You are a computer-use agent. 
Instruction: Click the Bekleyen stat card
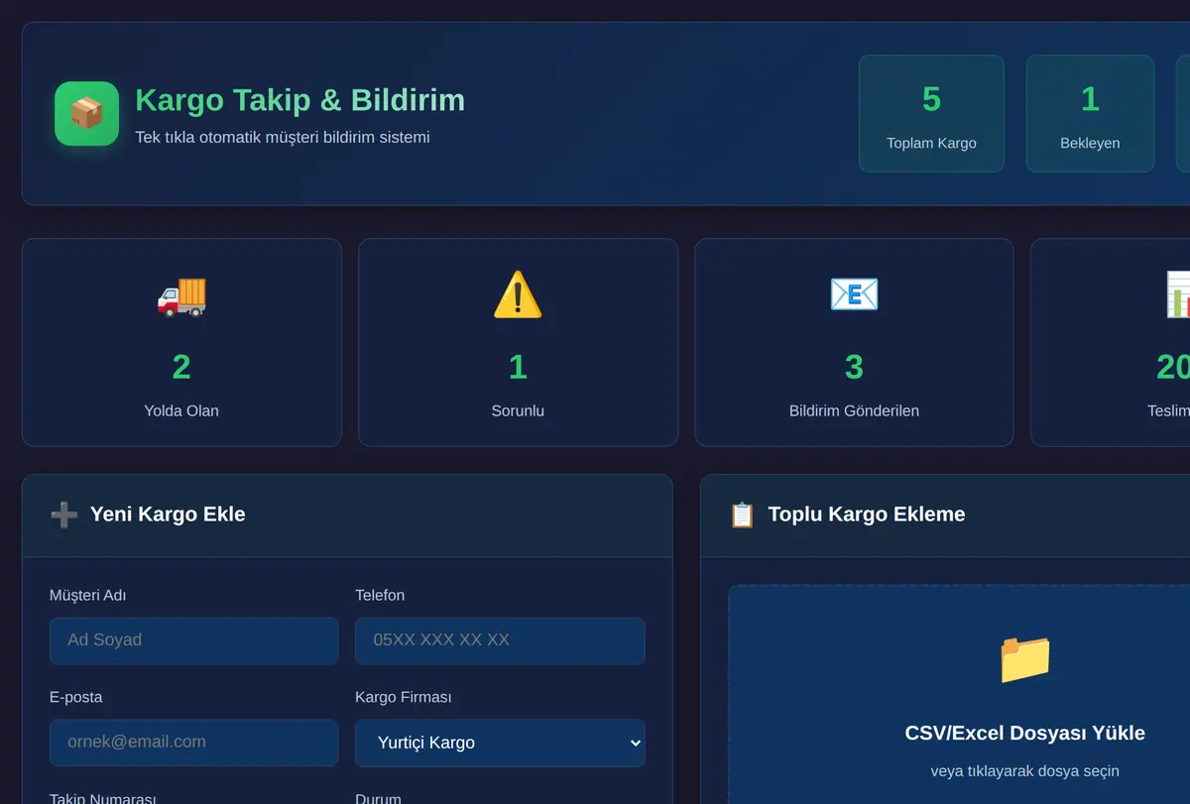click(x=1090, y=113)
